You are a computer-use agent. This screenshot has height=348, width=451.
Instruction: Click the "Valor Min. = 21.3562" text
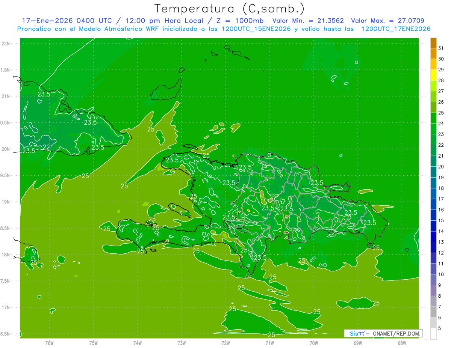tap(308, 21)
